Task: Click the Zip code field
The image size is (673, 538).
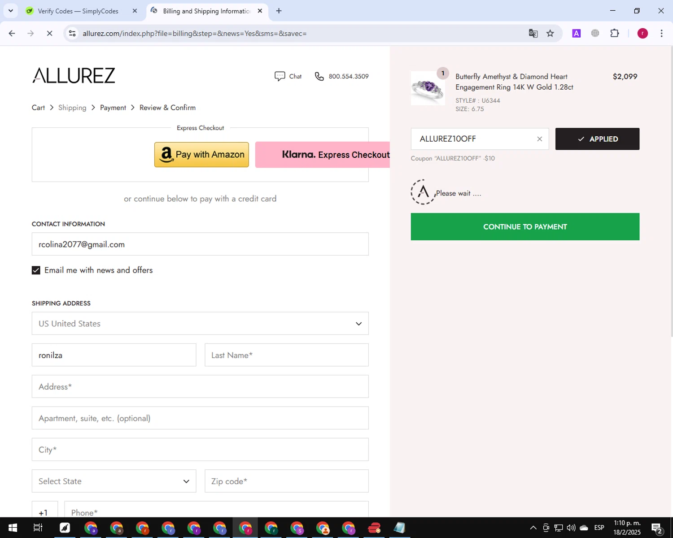Action: pyautogui.click(x=287, y=481)
